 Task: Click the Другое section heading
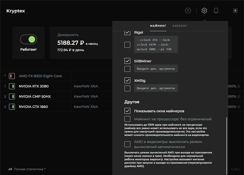132,102
